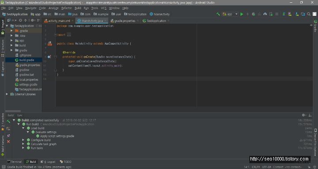The height and width of the screenshot is (169, 318).
Task: Toggle the Build Variants side window
Action: coord(3,146)
